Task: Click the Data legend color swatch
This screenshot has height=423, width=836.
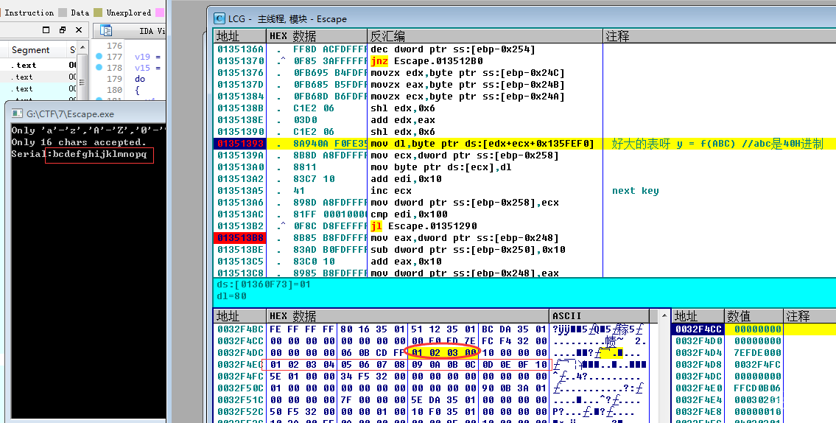Action: click(x=63, y=13)
